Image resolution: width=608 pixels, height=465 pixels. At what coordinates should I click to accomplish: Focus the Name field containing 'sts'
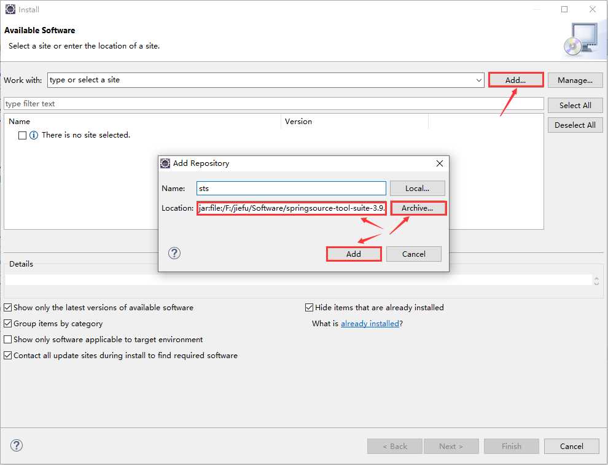(x=291, y=189)
